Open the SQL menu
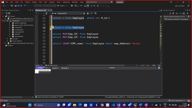The image size is (192, 108). tap(40, 2)
